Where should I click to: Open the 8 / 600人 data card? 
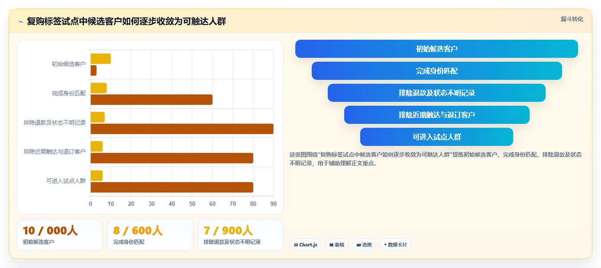click(x=150, y=235)
